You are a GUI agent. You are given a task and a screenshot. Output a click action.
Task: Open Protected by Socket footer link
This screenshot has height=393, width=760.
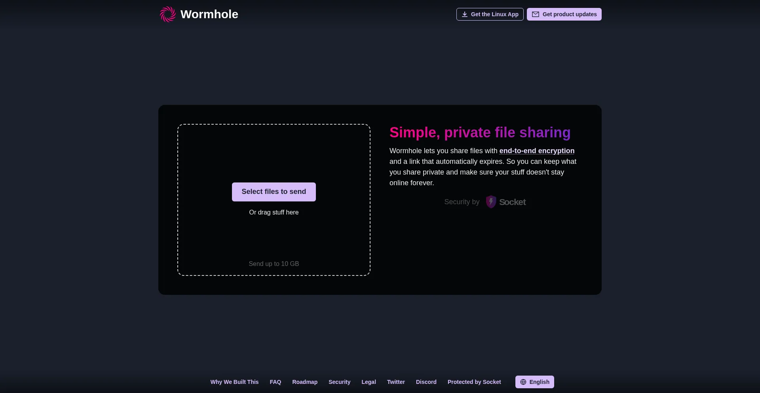click(474, 382)
